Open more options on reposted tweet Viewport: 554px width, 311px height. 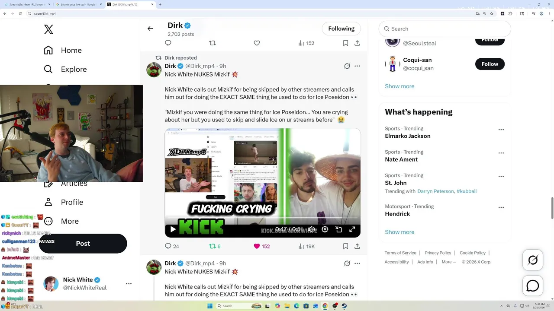pos(357,66)
